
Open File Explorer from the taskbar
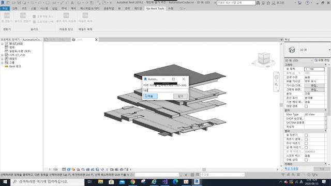(x=100, y=182)
